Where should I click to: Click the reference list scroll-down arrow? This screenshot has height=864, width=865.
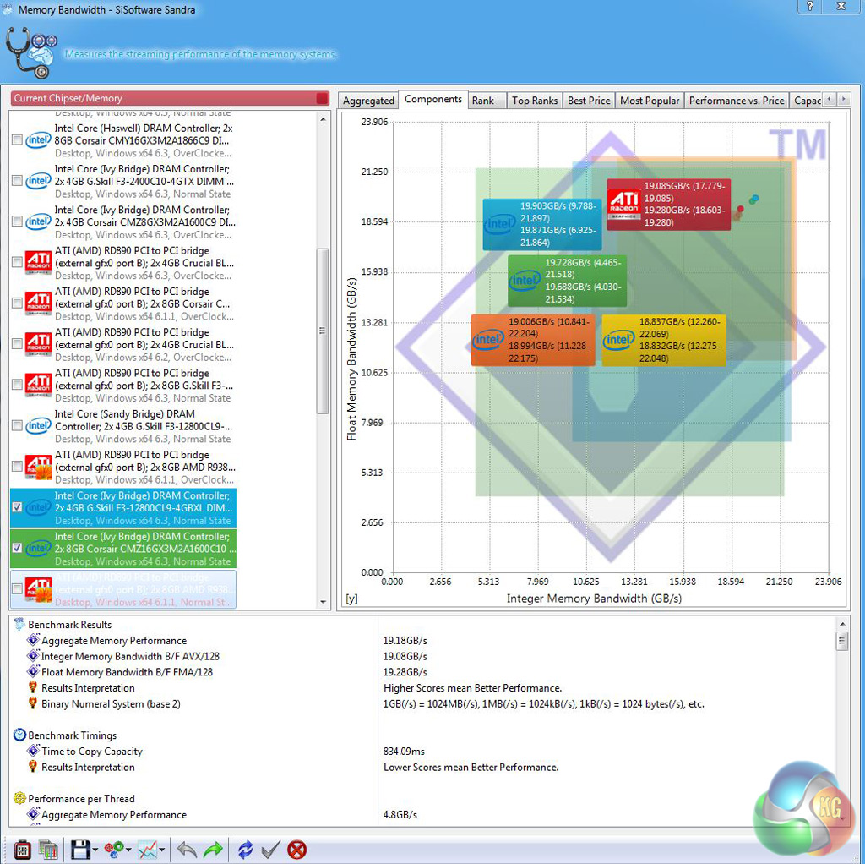click(324, 602)
